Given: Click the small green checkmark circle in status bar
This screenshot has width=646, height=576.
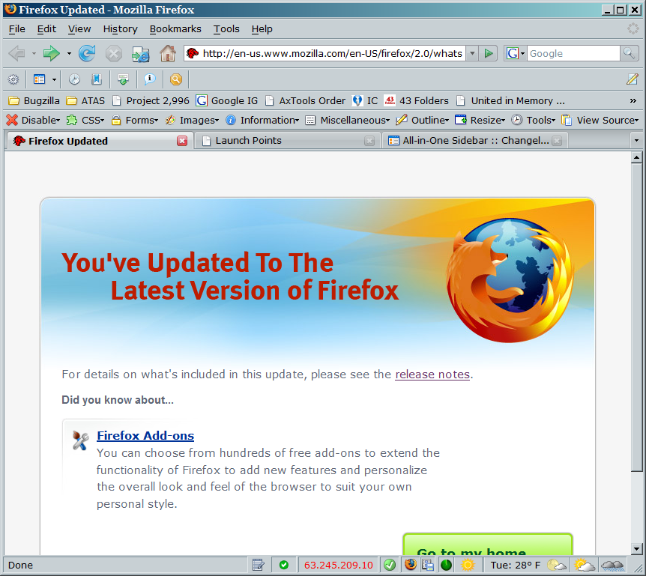Looking at the screenshot, I should (x=284, y=565).
